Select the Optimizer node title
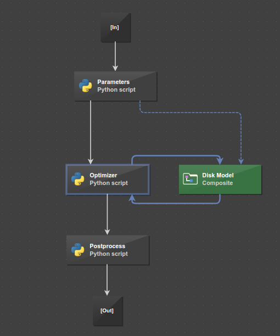Viewport: 280px width, 336px height. click(103, 175)
